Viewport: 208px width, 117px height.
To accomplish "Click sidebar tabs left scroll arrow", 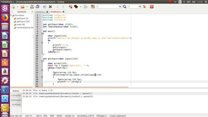I will [11, 12].
